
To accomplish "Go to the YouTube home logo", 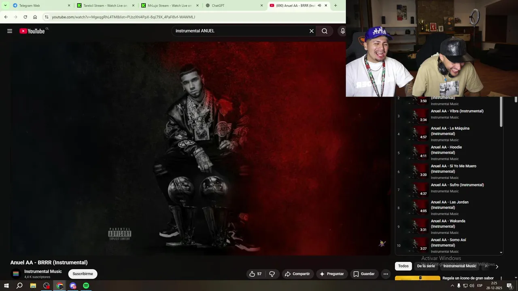I will [x=32, y=31].
